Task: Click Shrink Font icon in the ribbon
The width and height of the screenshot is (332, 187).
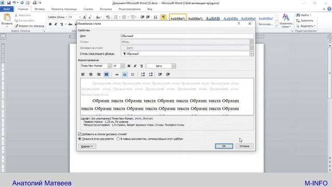Action: point(90,17)
